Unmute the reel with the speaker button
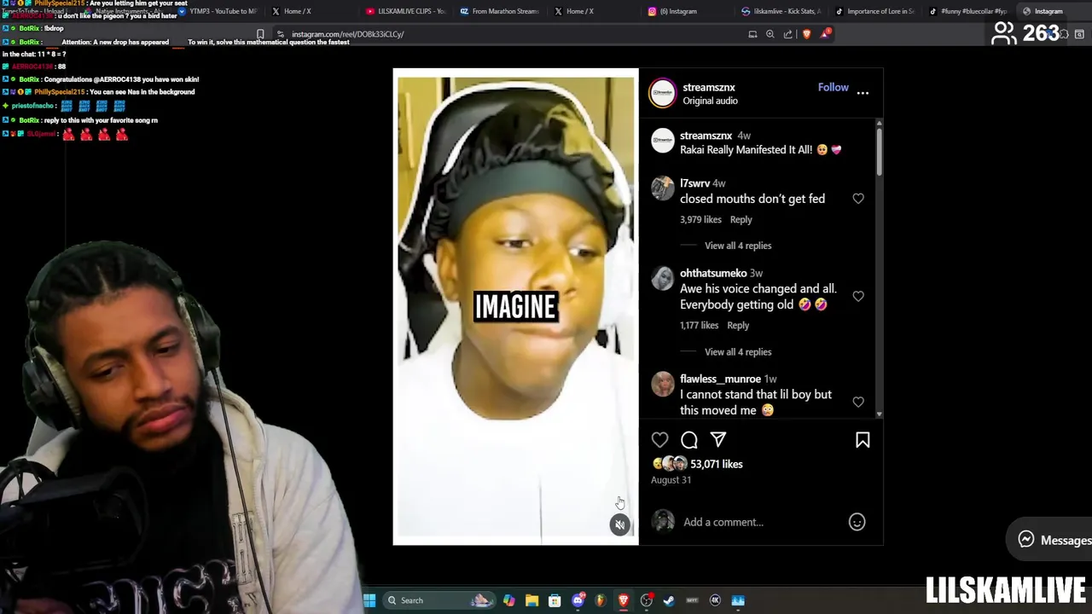 [x=620, y=524]
